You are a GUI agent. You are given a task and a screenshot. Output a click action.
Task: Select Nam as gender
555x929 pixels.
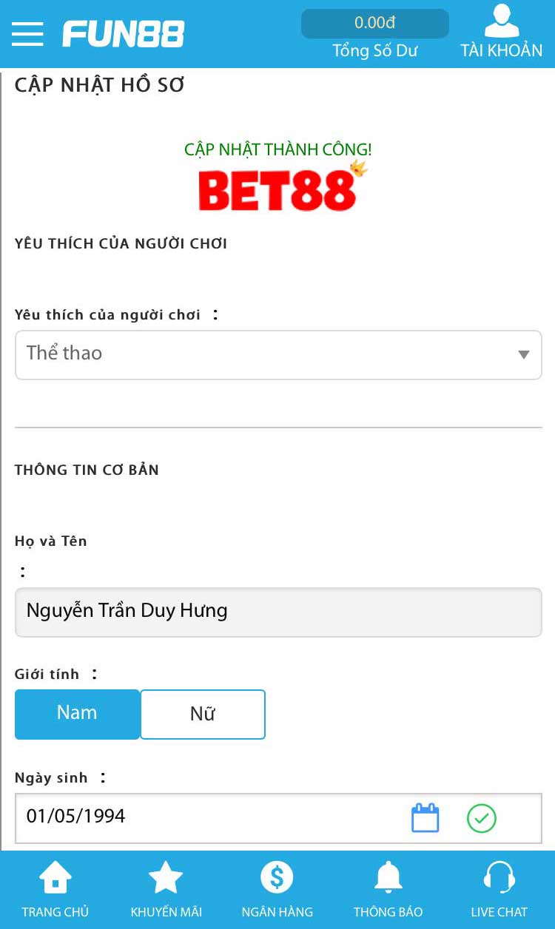tap(77, 713)
